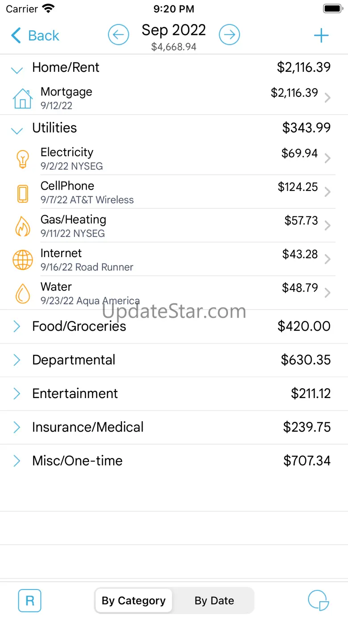348x619 pixels.
Task: Tap the Electricity light bulb icon
Action: click(x=22, y=159)
